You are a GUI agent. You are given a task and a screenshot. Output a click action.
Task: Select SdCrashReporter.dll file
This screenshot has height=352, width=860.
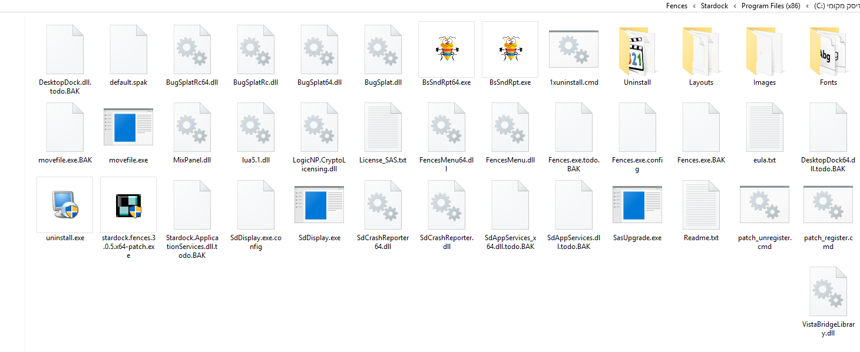[x=446, y=214]
